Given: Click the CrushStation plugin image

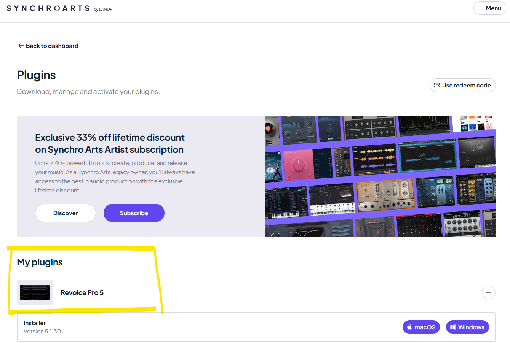Looking at the screenshot, I should [462, 224].
